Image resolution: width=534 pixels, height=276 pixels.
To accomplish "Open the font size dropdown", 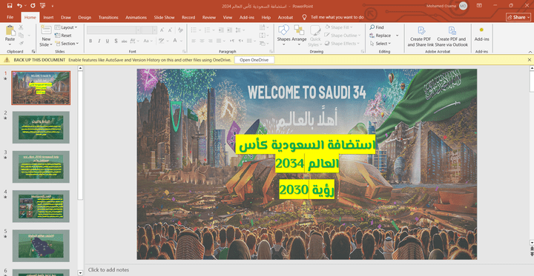I will (x=154, y=30).
